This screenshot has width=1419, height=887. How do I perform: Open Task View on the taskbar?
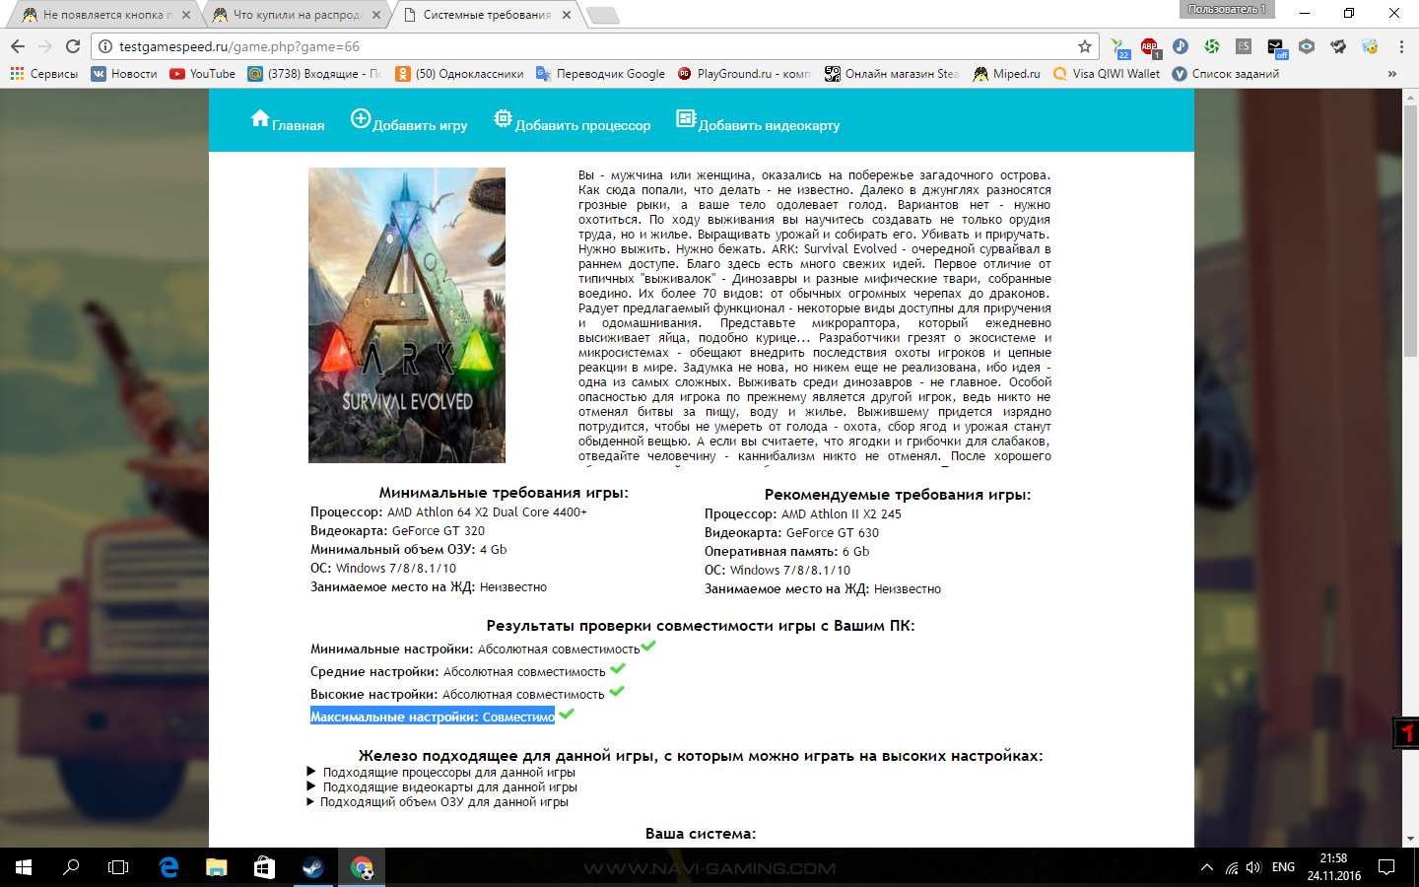pyautogui.click(x=118, y=867)
